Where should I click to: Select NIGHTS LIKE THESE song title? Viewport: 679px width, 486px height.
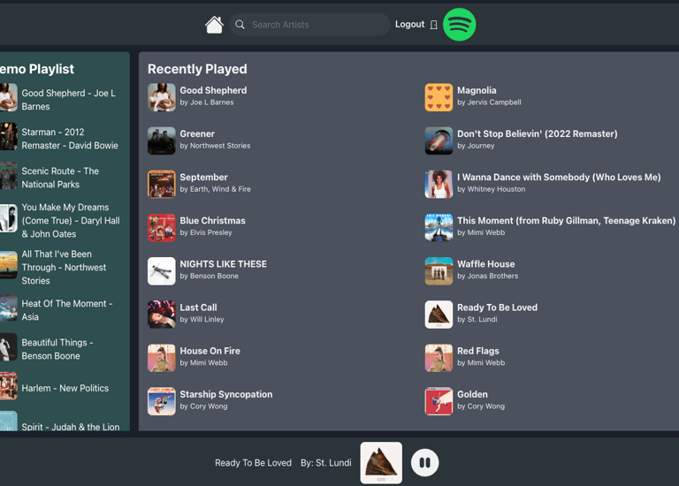pos(224,264)
